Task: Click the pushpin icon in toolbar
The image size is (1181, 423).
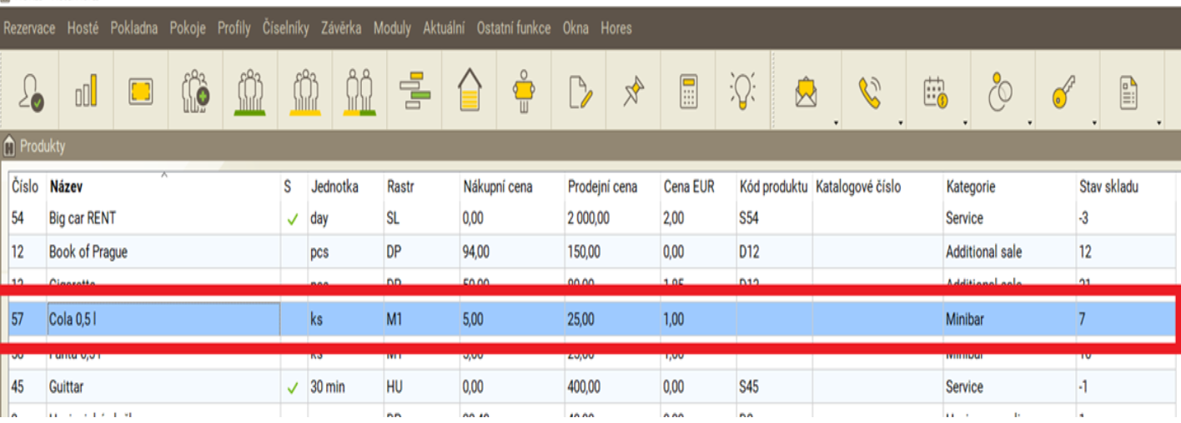Action: pos(634,92)
